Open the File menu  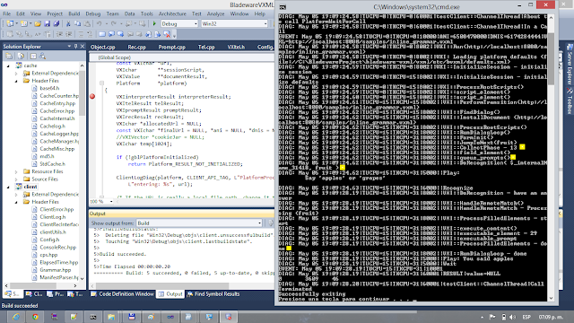coord(7,14)
